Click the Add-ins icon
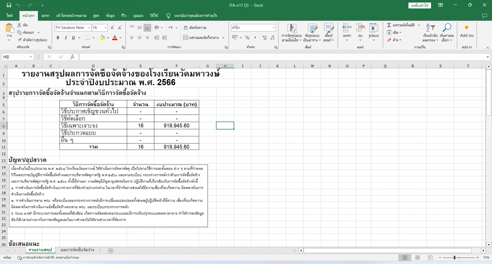 [466, 30]
